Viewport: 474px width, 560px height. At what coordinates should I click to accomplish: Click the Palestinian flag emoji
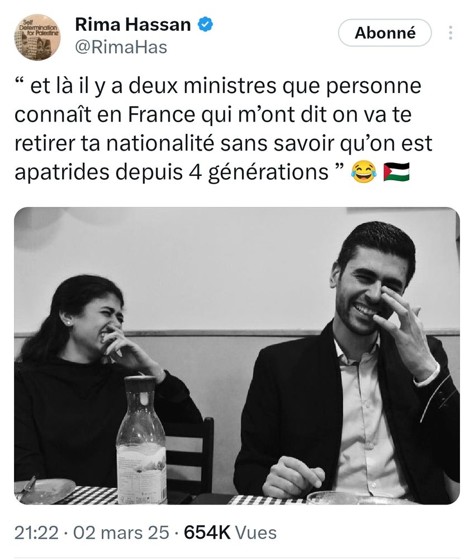(x=396, y=172)
